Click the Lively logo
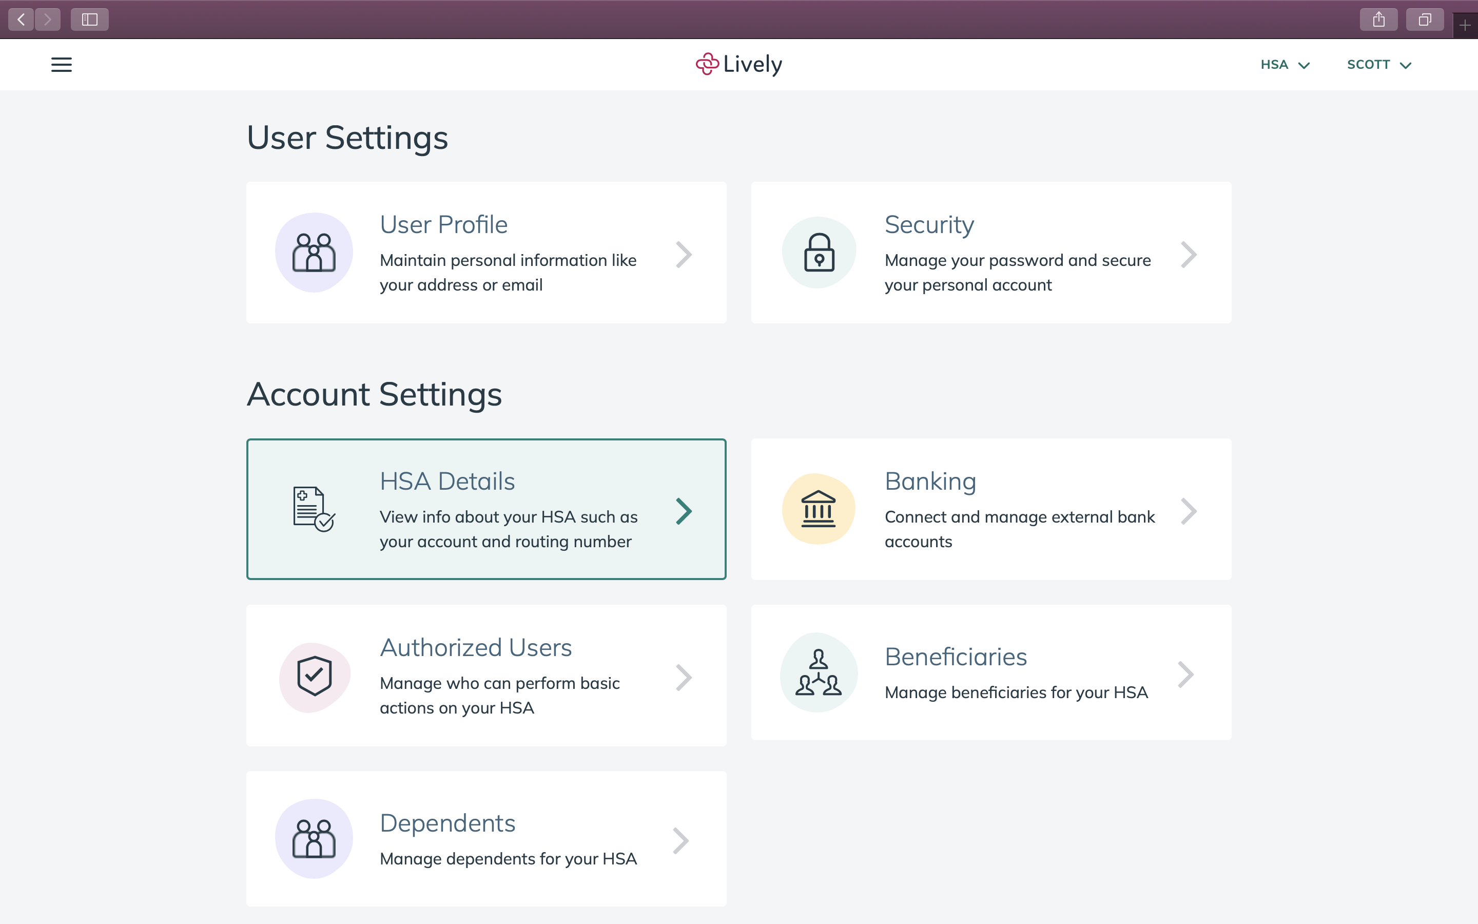 pyautogui.click(x=739, y=64)
